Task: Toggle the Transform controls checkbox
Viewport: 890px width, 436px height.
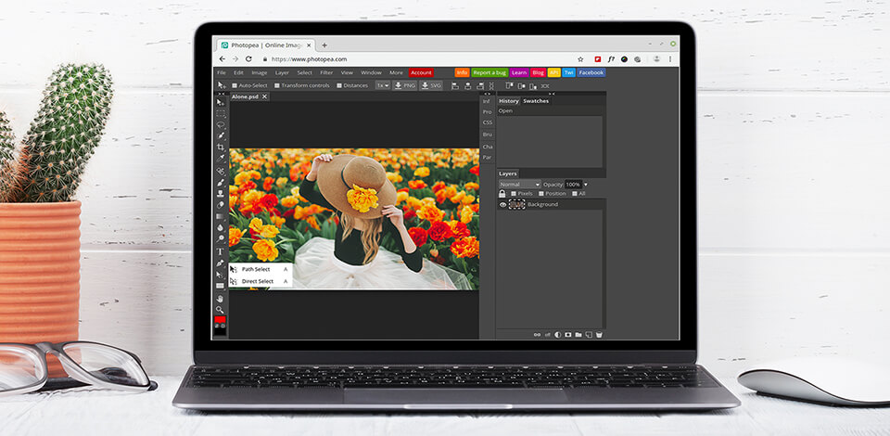Action: tap(277, 85)
